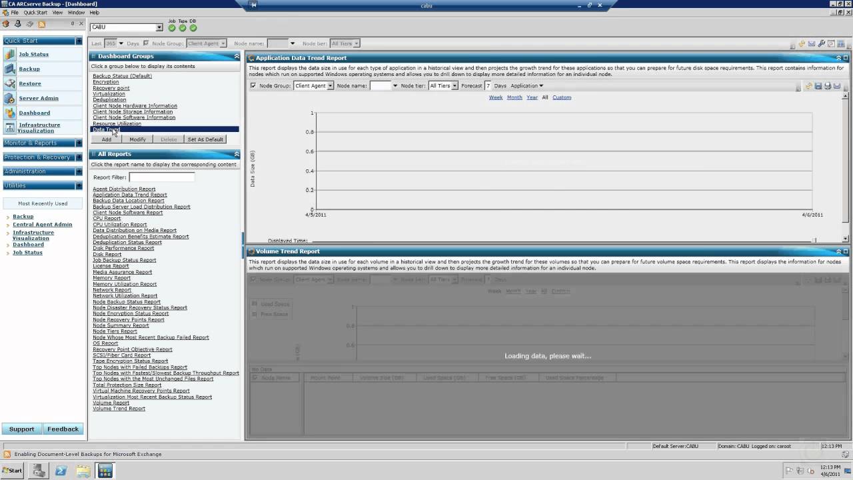Viewport: 853px width, 480px height.
Task: Collapse the Application Data Trend Report panel
Action: [838, 58]
